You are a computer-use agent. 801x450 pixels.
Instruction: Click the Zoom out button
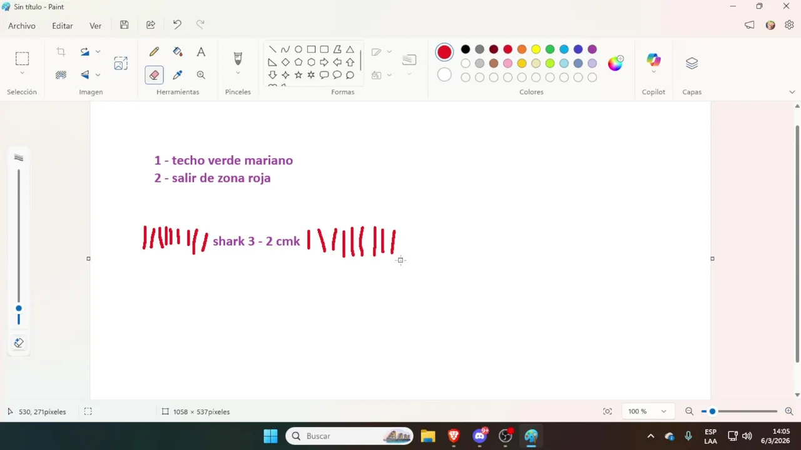[689, 411]
